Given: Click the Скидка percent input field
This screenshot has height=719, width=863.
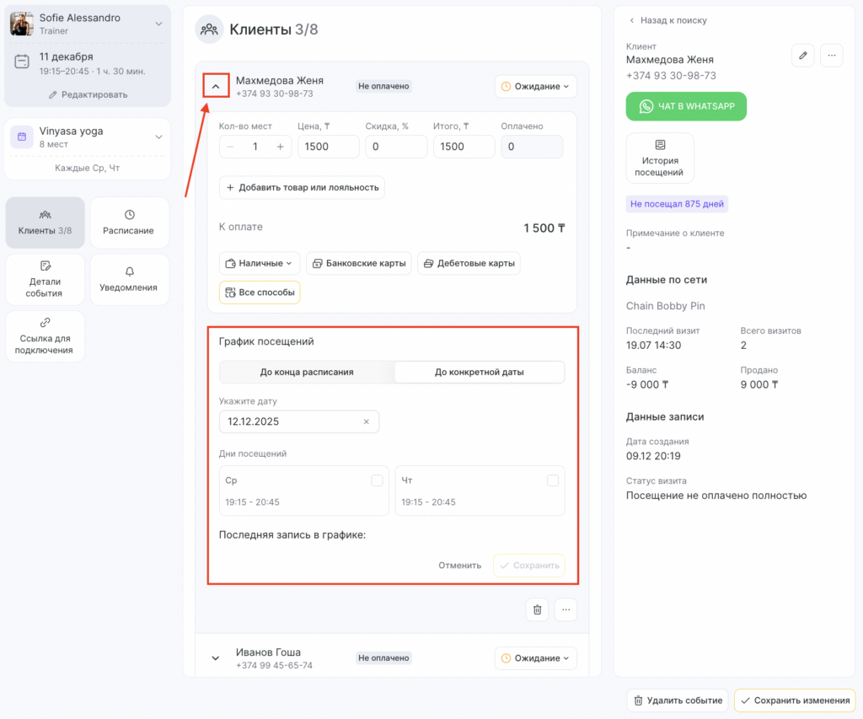Looking at the screenshot, I should click(396, 147).
